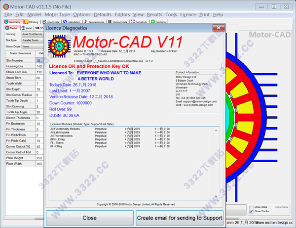Click the Geometry tab icon
Screen dimensions: 296x228
[x=6, y=22]
